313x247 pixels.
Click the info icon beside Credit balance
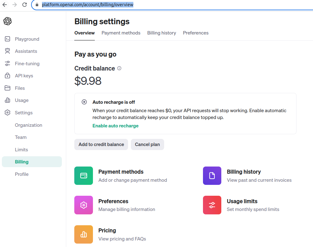[x=119, y=68]
